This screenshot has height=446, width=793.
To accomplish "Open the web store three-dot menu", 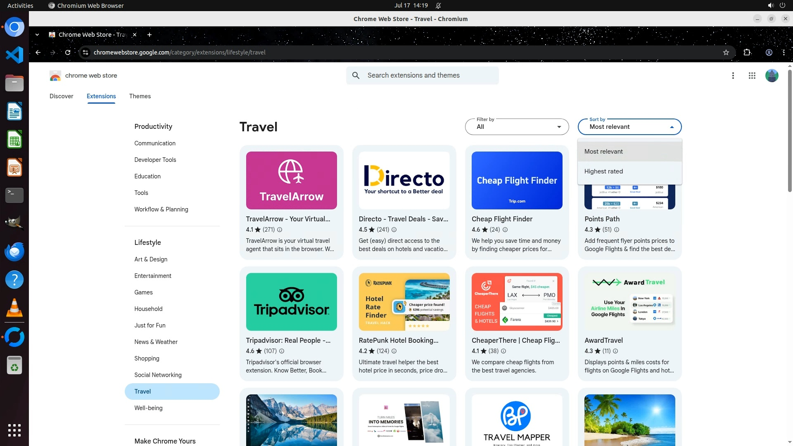I will [x=733, y=76].
